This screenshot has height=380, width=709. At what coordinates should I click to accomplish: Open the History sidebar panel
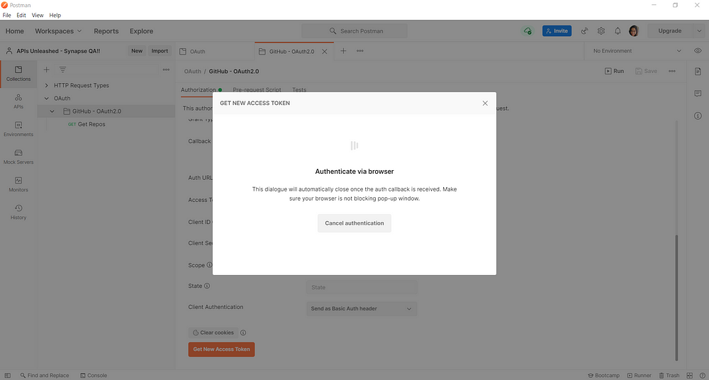click(x=18, y=211)
